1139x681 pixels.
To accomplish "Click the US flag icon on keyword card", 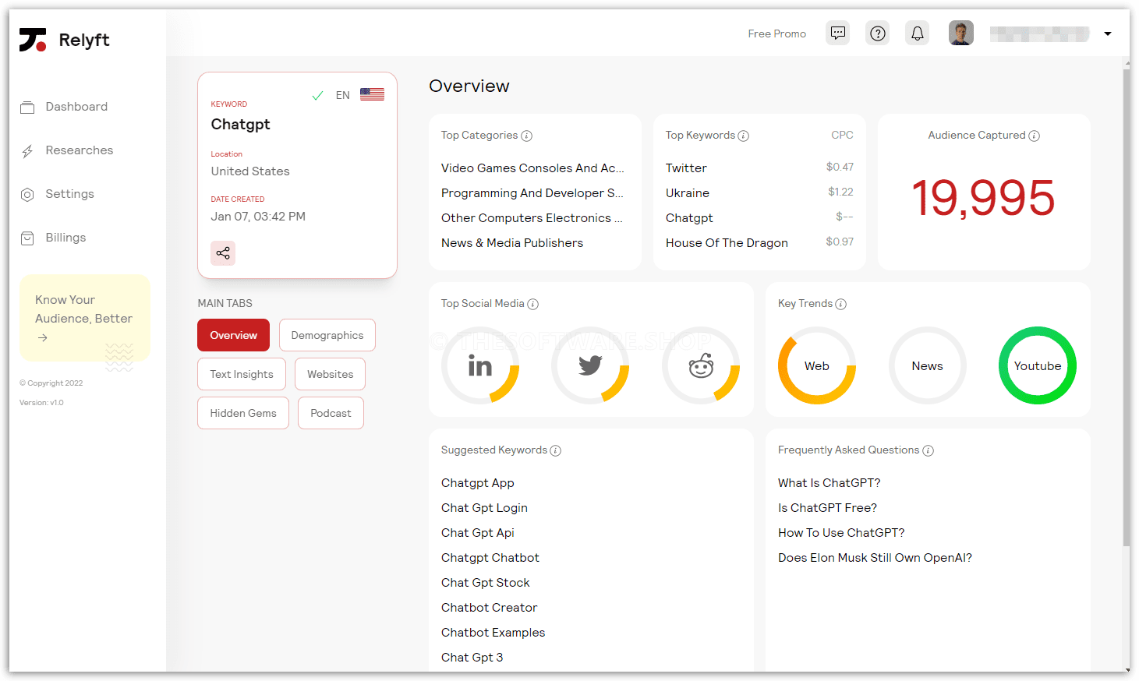I will pyautogui.click(x=372, y=94).
